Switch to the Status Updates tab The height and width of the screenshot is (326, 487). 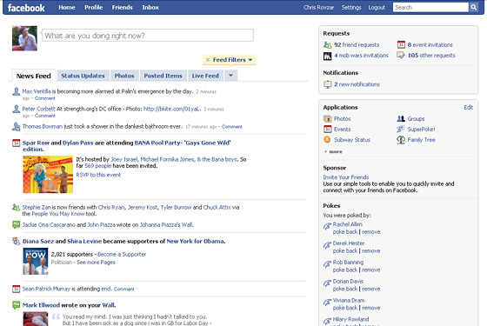click(x=83, y=76)
